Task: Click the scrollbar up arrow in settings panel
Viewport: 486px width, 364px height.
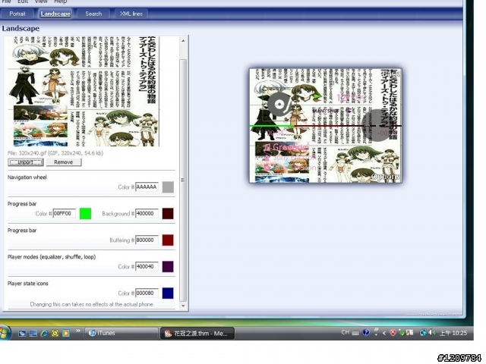Action: (183, 41)
